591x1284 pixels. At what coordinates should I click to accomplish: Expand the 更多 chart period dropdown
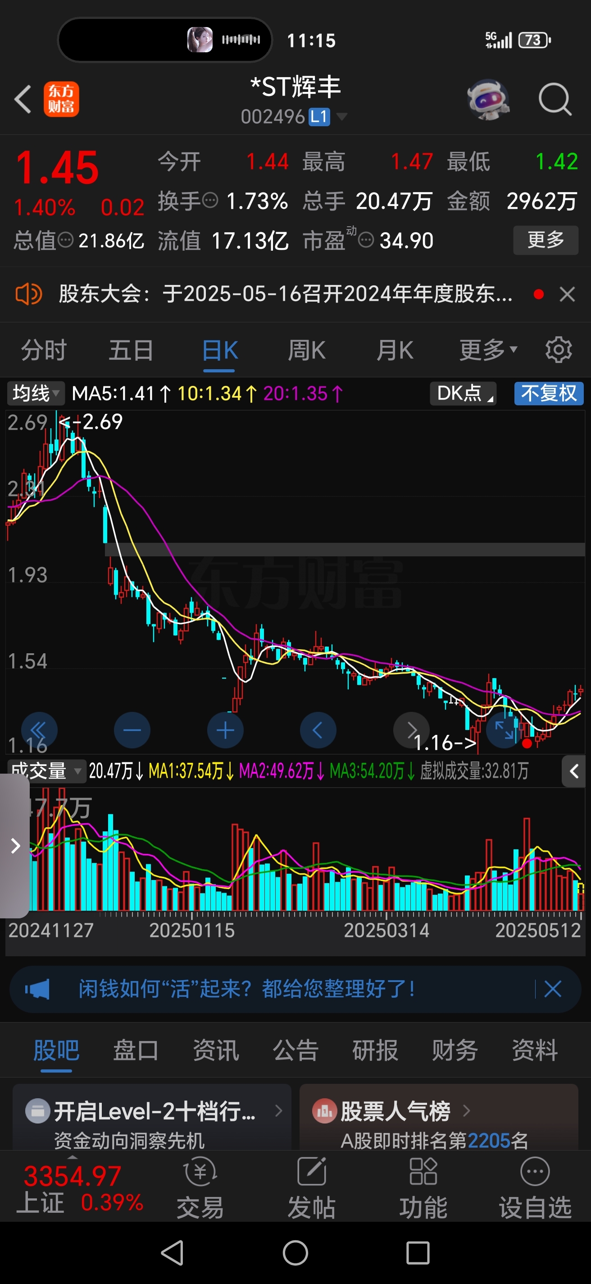[x=488, y=350]
